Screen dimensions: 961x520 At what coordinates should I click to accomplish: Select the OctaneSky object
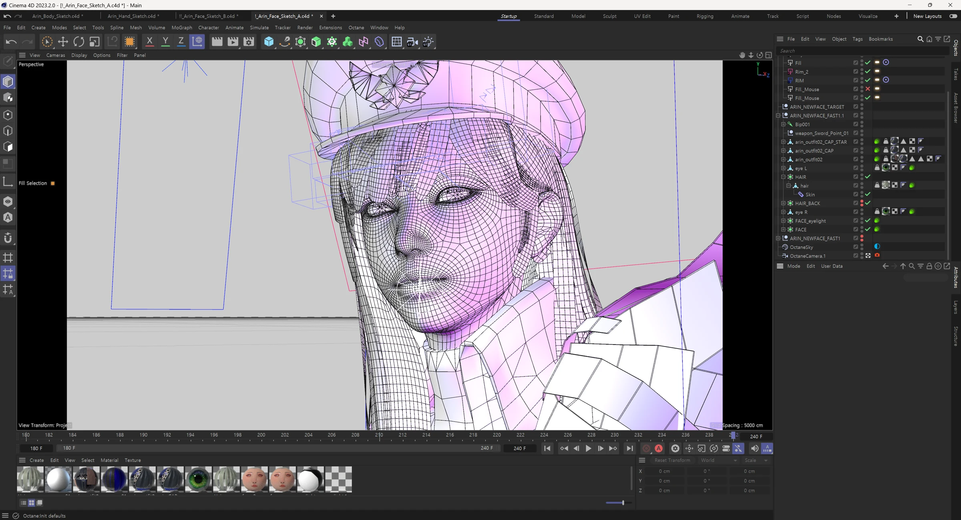[801, 247]
